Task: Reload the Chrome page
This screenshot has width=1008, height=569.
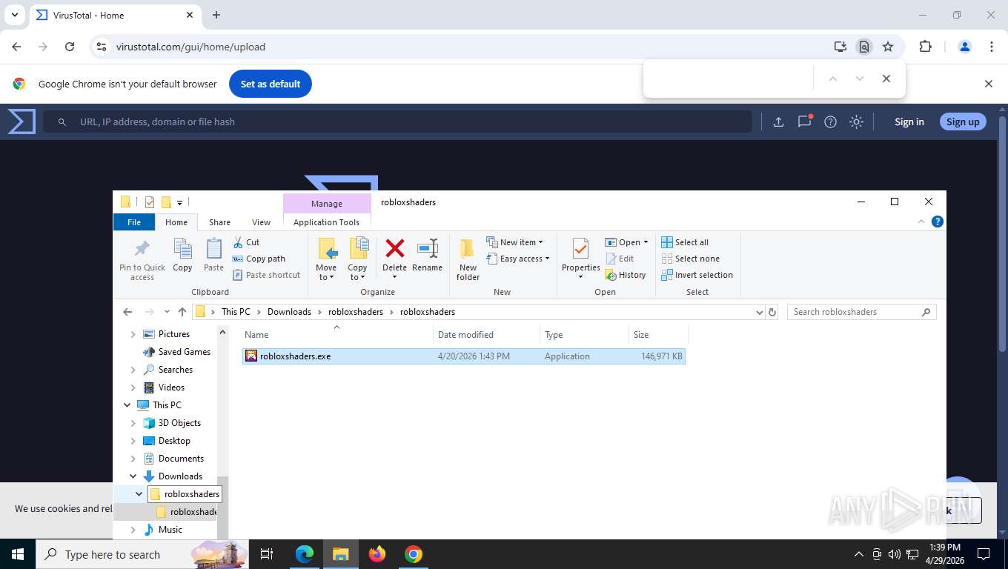Action: pyautogui.click(x=70, y=47)
